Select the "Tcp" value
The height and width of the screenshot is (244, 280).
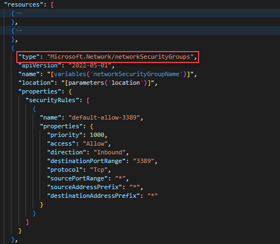(x=99, y=170)
